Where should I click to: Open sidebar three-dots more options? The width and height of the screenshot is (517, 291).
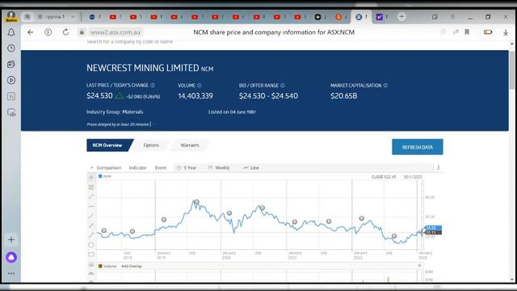point(11,273)
